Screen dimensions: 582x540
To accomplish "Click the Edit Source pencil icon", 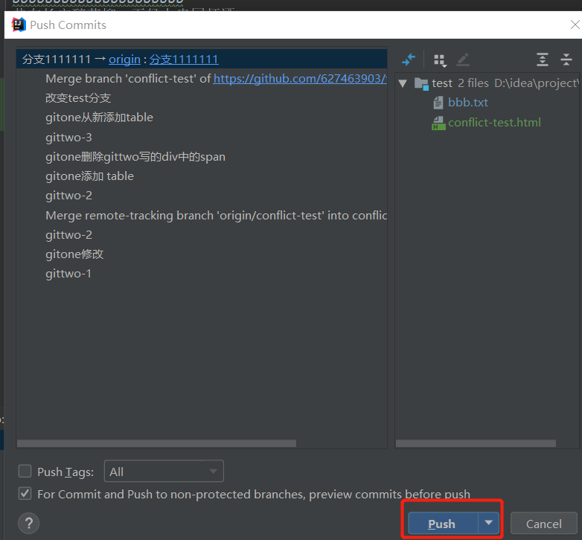I will click(x=463, y=60).
